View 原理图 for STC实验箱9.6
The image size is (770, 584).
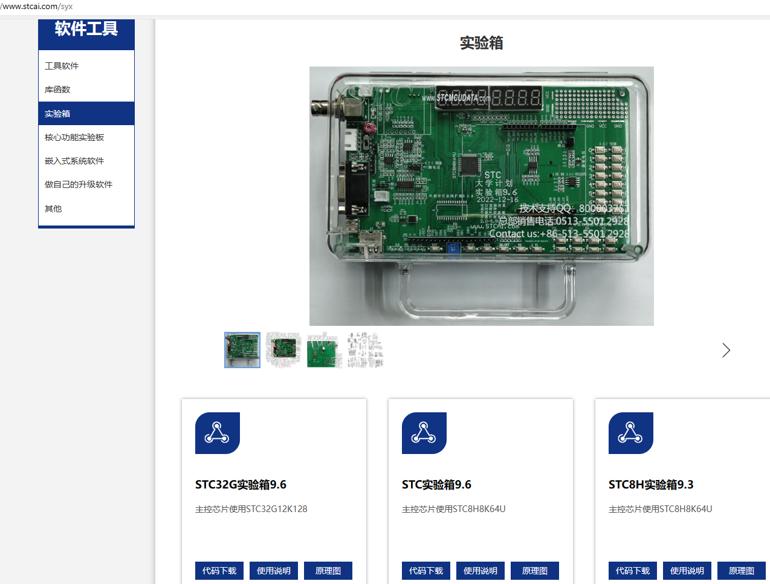(535, 571)
